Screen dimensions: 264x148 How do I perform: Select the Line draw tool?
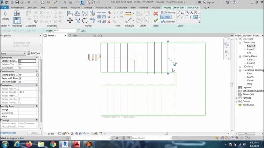179,13
